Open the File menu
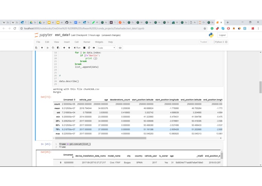 point(38,42)
